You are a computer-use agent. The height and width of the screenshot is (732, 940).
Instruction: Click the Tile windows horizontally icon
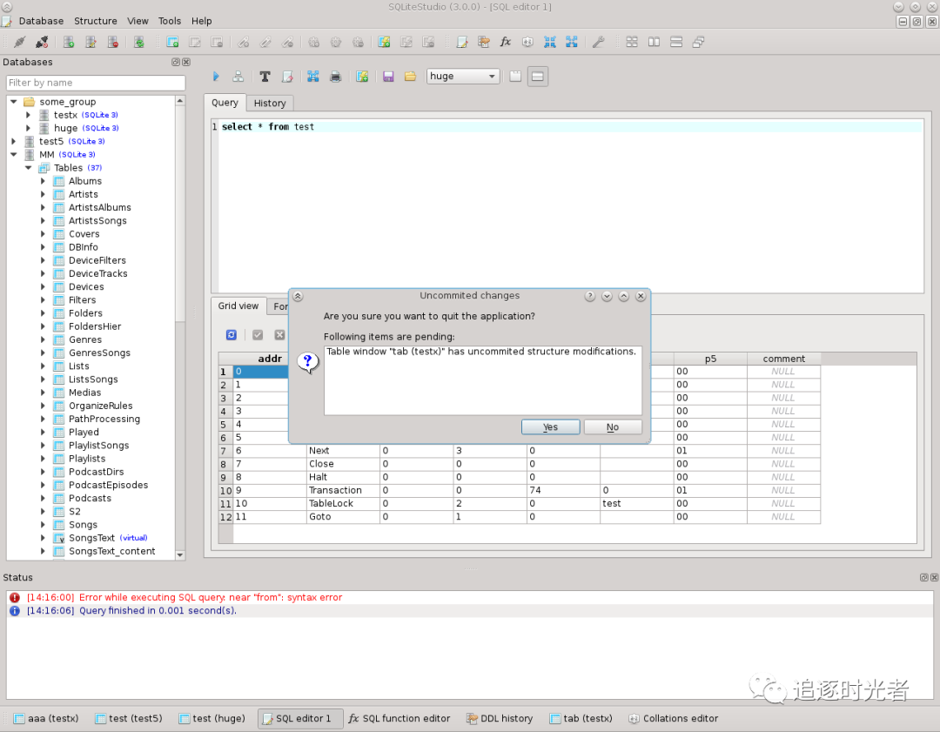[x=654, y=42]
